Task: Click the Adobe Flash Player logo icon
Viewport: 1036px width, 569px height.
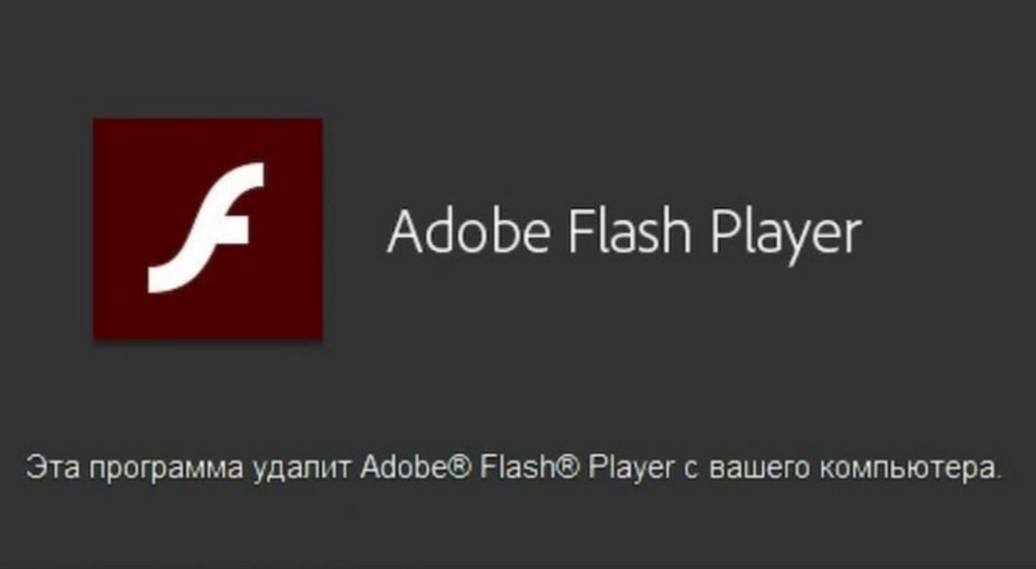Action: [x=208, y=229]
